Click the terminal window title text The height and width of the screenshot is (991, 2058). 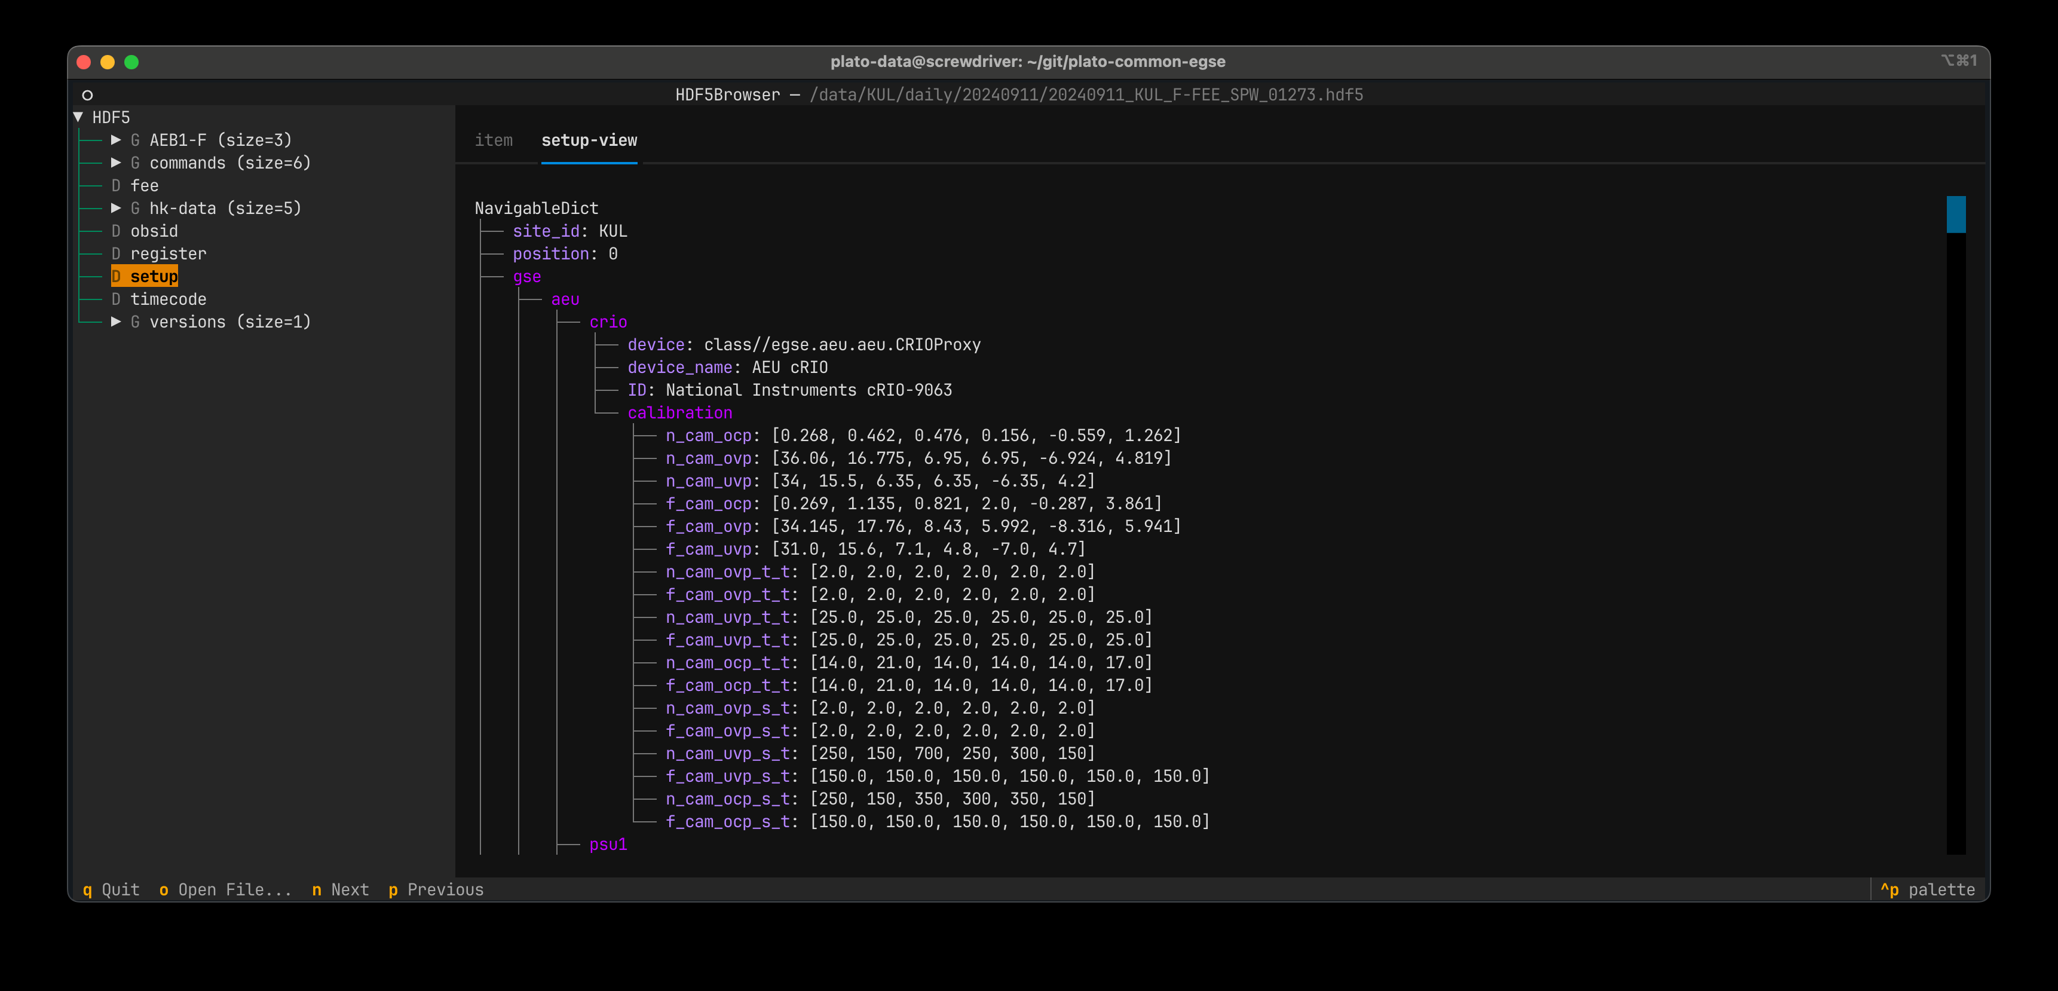(1027, 62)
